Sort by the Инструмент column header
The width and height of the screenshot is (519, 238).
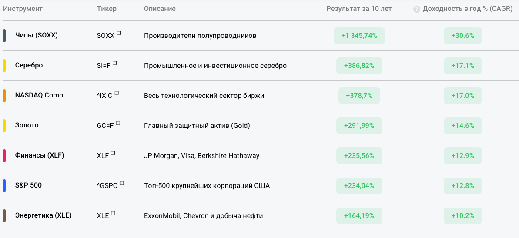point(23,9)
